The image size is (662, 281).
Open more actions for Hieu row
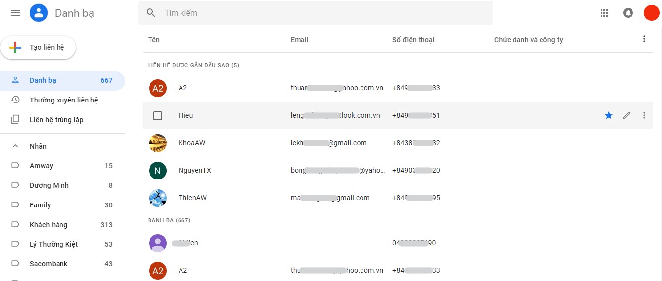point(644,115)
